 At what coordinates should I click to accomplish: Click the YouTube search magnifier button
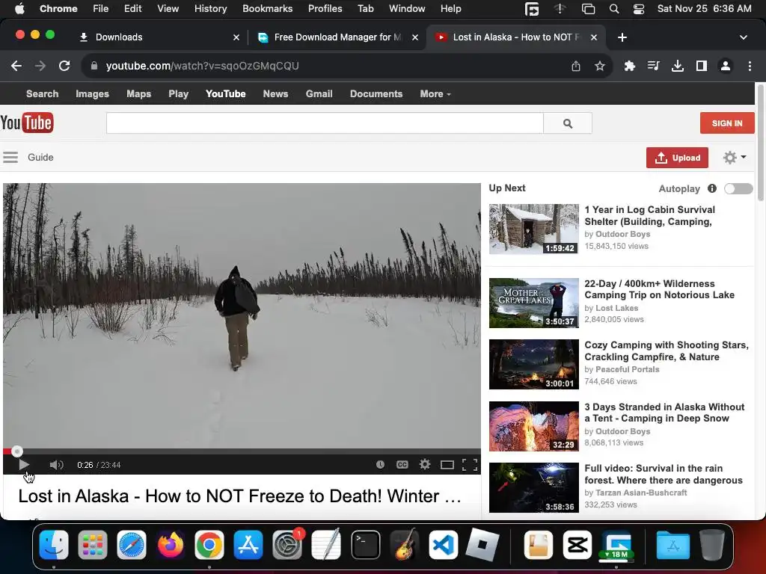pyautogui.click(x=568, y=123)
